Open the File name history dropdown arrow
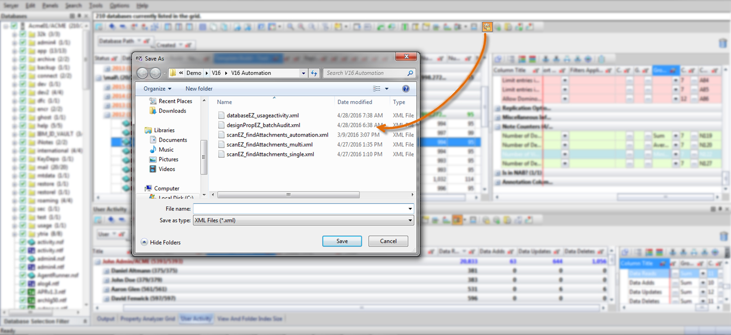This screenshot has width=731, height=335. [x=410, y=209]
